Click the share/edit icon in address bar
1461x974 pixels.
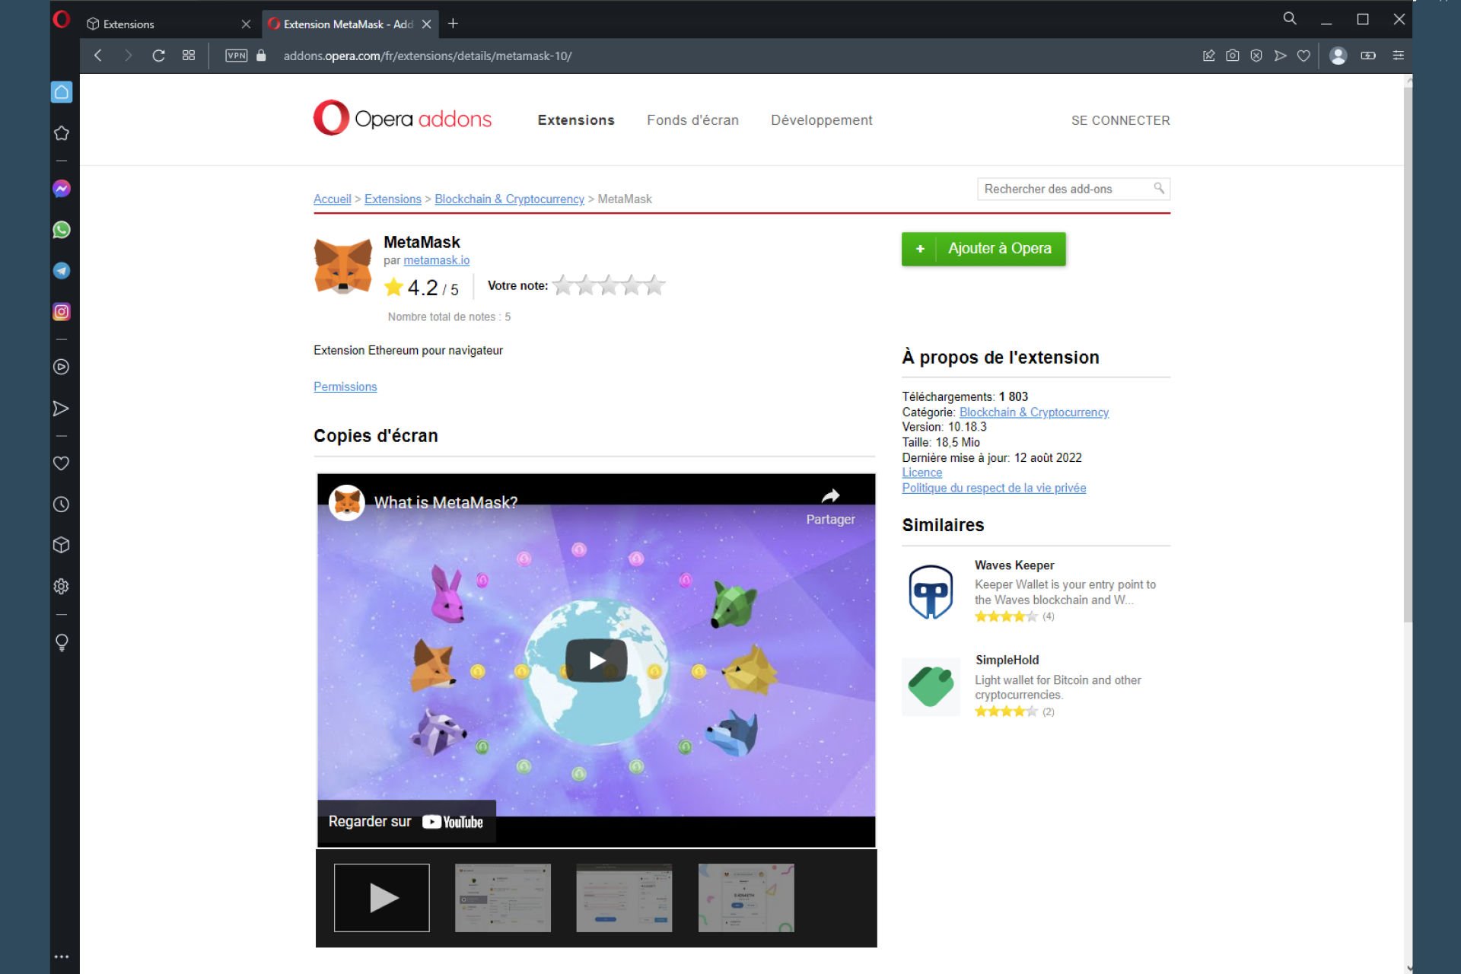[1208, 56]
